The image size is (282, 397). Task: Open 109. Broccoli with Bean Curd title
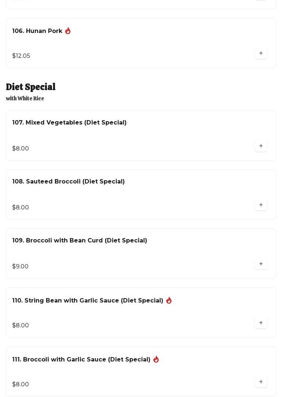79,241
